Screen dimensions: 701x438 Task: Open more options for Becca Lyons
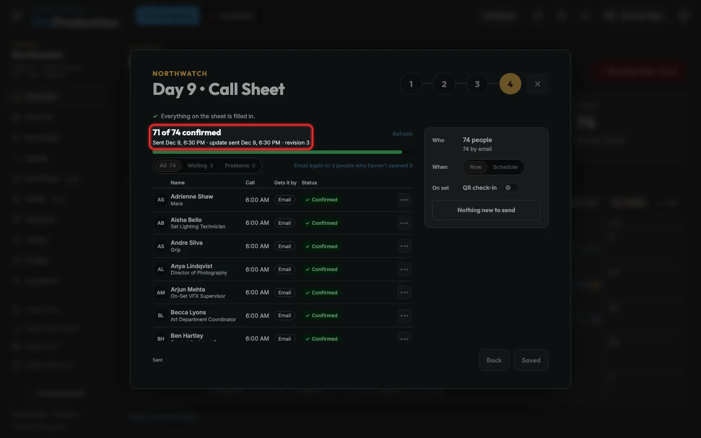tap(404, 316)
